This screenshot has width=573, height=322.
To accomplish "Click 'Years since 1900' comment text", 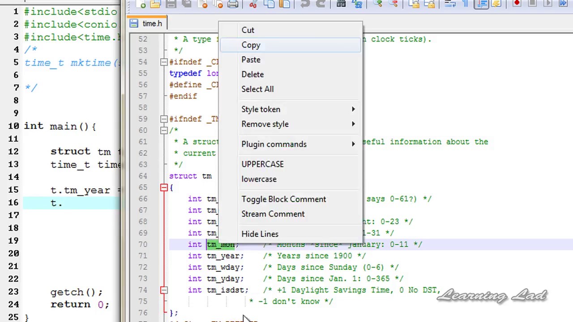I will [314, 256].
